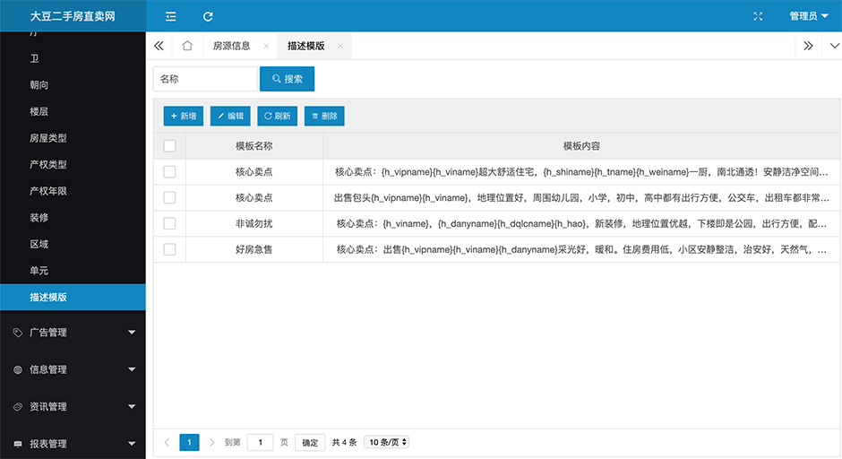Viewport: 842px width, 459px height.
Task: Go to home tab icon
Action: tap(187, 46)
